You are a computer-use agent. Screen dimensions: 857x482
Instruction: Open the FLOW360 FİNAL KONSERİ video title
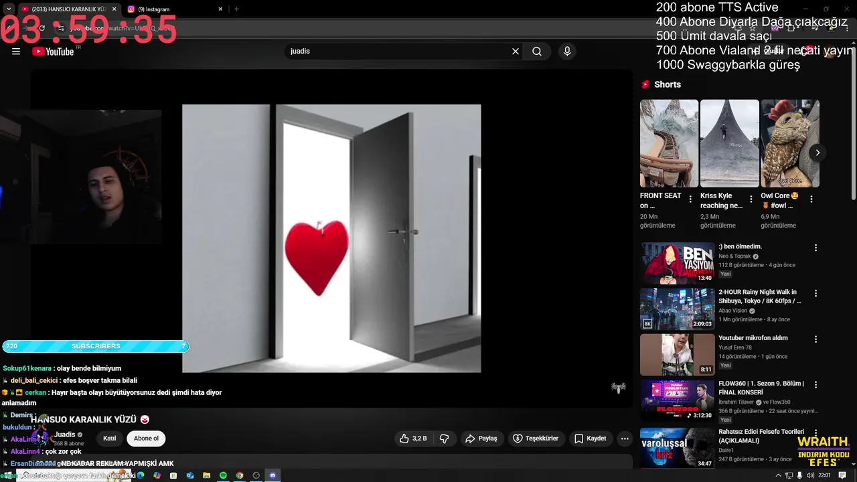[x=761, y=388]
